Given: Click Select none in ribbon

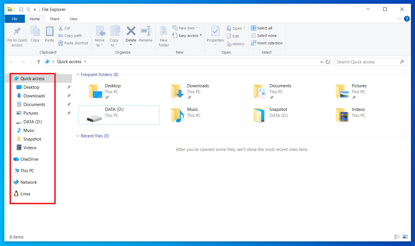Looking at the screenshot, I should pos(264,35).
